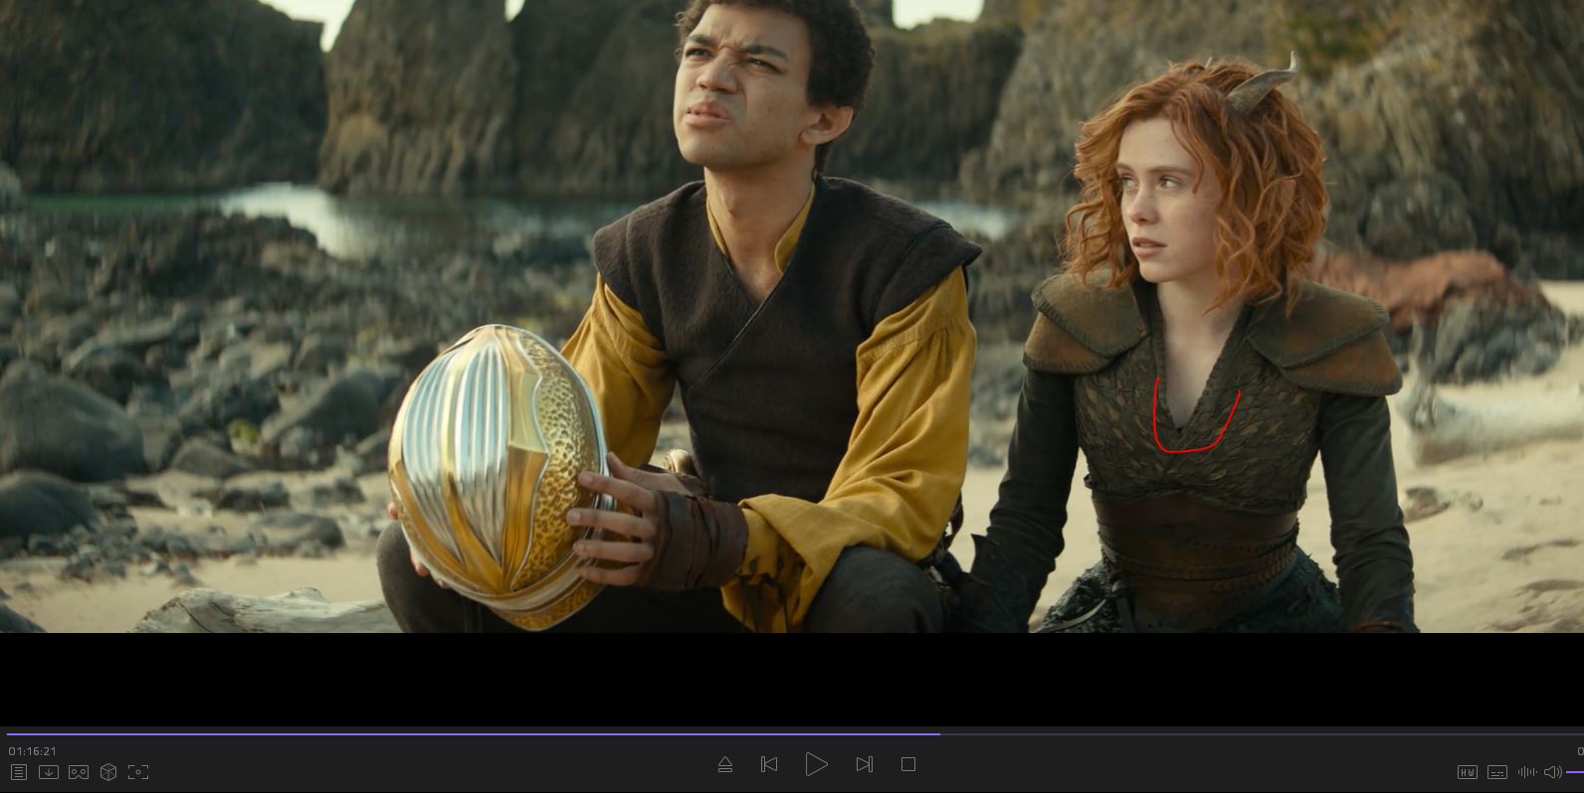
Task: Toggle HW hardware decoding
Action: point(1467,772)
